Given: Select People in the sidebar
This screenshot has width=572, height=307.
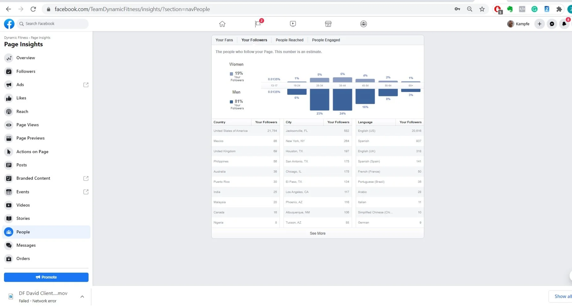Looking at the screenshot, I should [x=46, y=232].
